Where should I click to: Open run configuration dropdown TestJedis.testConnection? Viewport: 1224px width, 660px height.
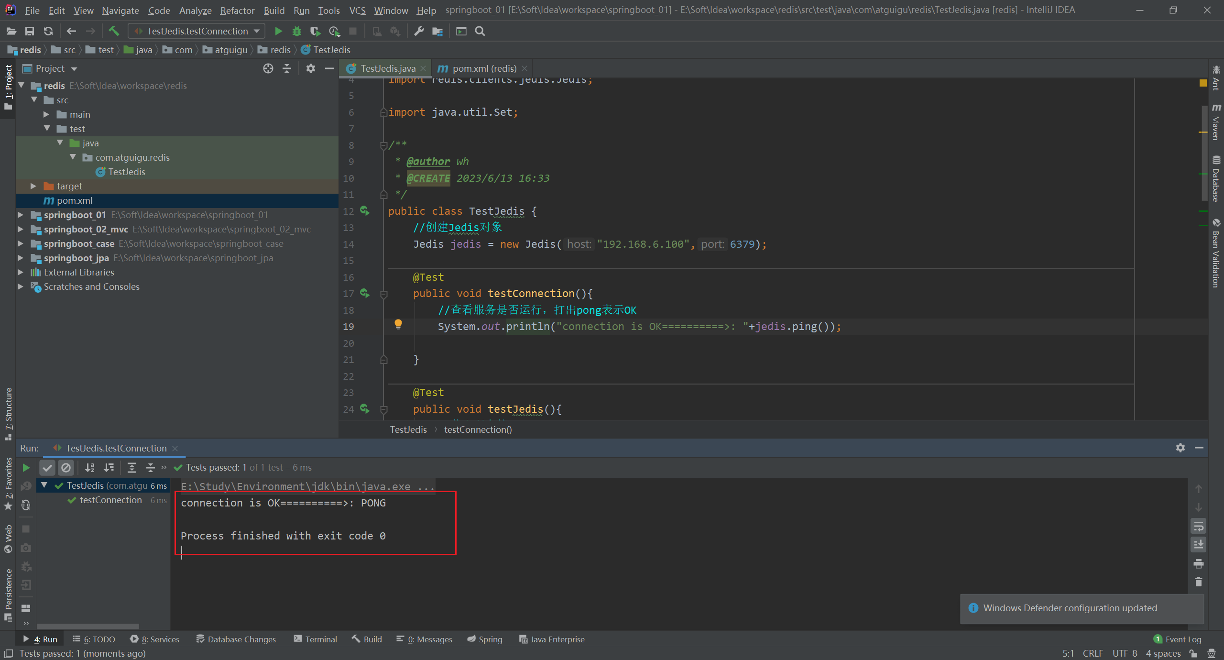click(197, 31)
